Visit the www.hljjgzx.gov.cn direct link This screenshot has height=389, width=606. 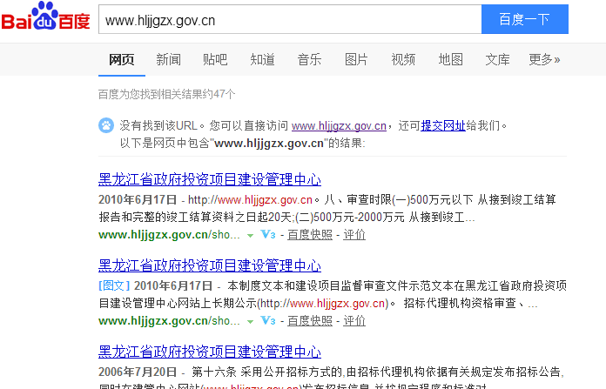coord(339,126)
